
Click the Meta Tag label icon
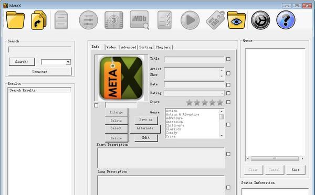(215, 20)
